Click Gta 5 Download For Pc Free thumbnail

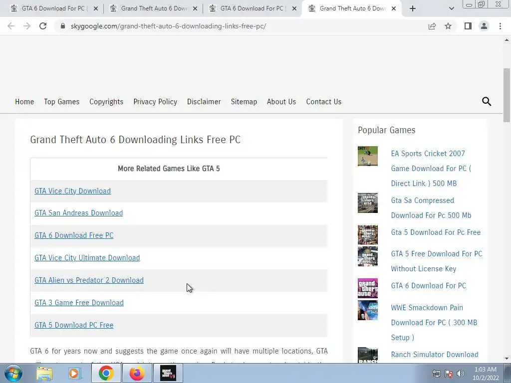coord(368,235)
